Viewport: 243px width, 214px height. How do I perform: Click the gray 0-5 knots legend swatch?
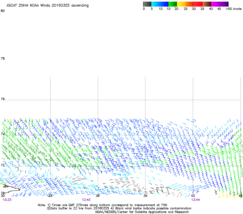pos(147,4)
